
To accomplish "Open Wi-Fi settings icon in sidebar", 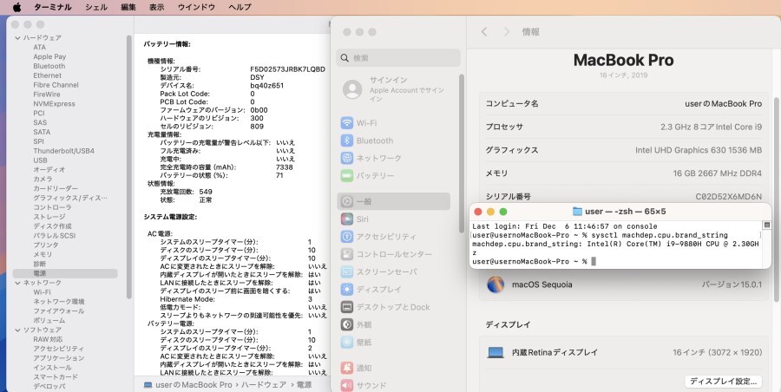I will click(347, 123).
